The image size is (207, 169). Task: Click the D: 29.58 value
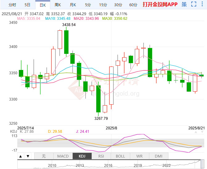point(55,131)
